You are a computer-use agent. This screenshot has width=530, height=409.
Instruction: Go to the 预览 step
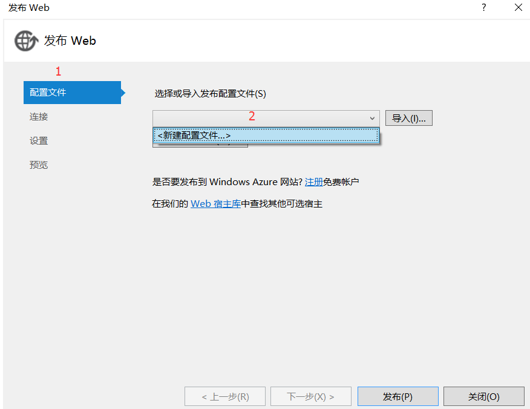pos(39,165)
